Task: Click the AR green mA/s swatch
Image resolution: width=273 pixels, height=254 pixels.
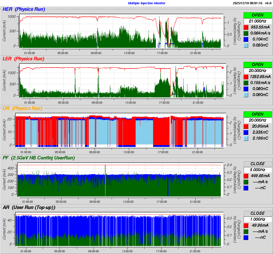Action: (x=246, y=231)
